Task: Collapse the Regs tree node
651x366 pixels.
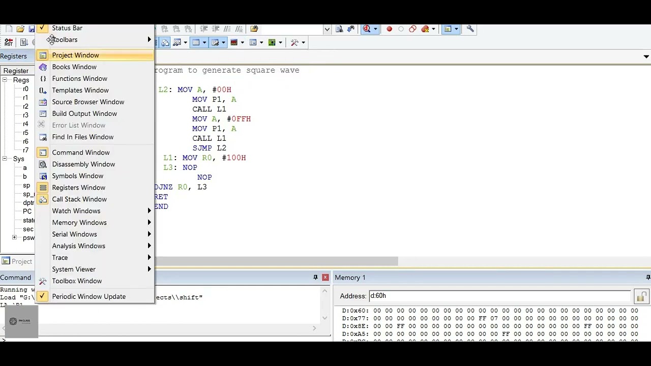Action: tap(5, 80)
